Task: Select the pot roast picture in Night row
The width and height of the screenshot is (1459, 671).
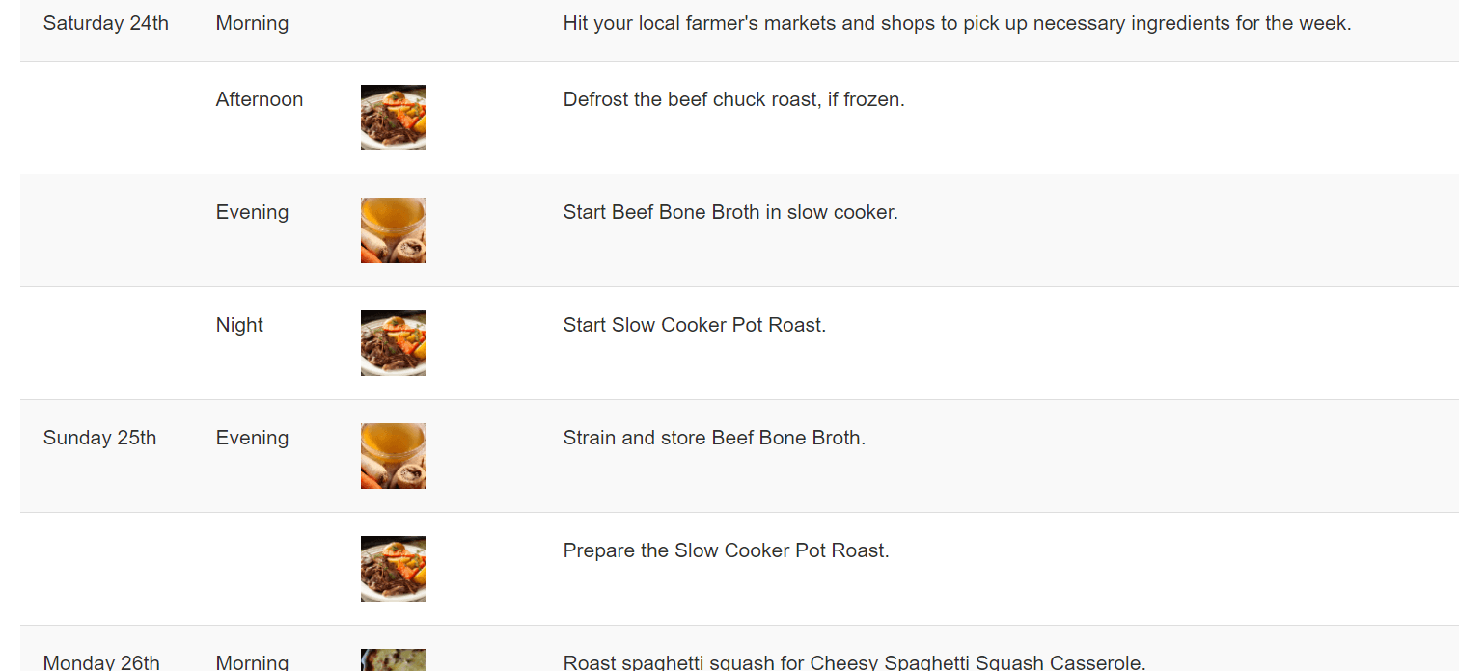Action: [393, 343]
